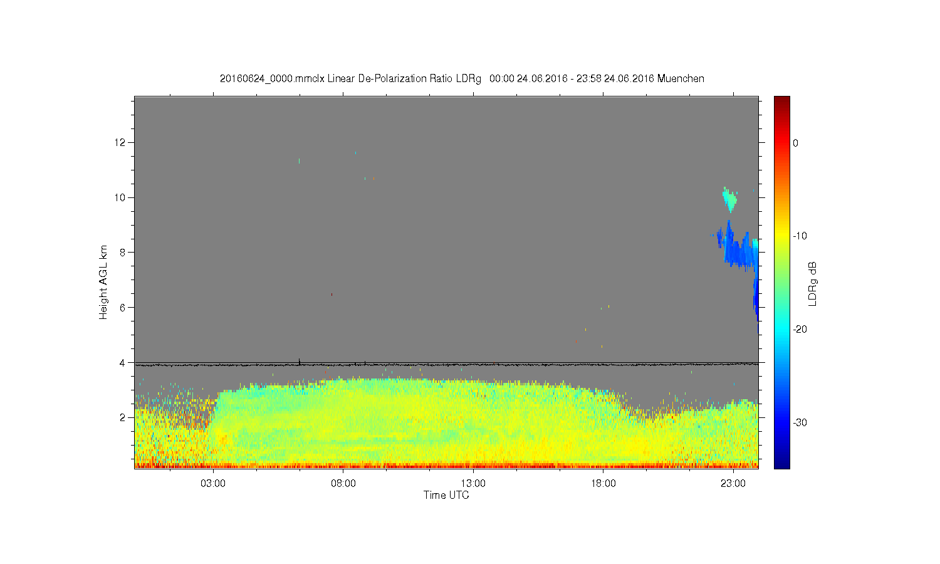Click the height tick label 8
Screen dimensions: 940x564
click(124, 253)
